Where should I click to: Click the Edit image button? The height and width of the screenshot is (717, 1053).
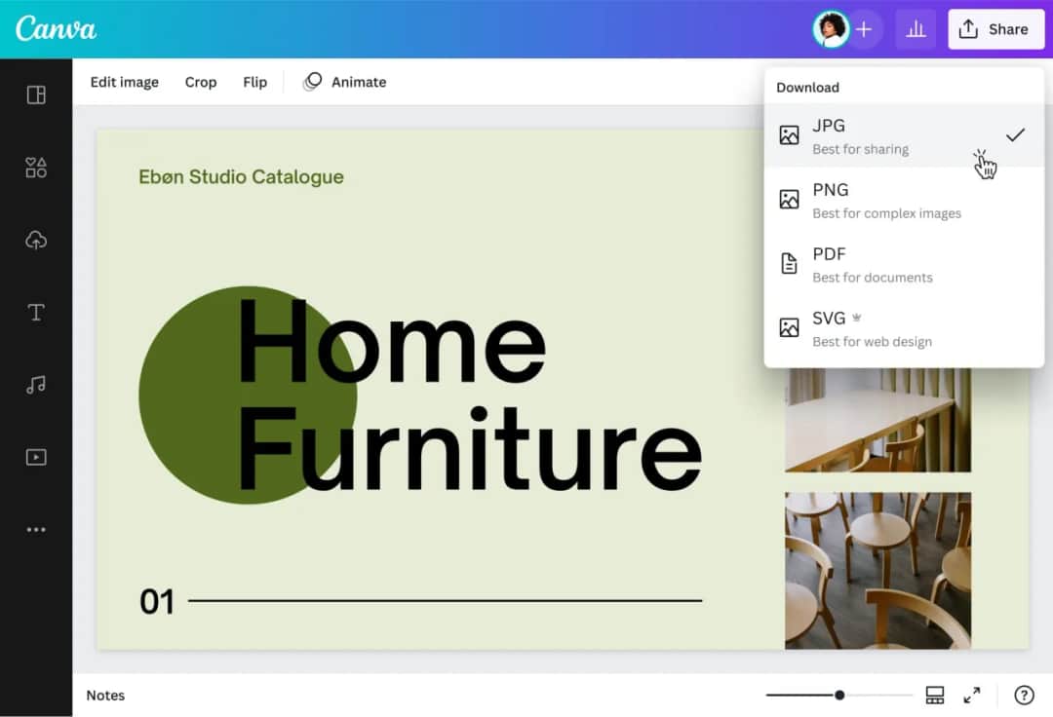[x=124, y=82]
